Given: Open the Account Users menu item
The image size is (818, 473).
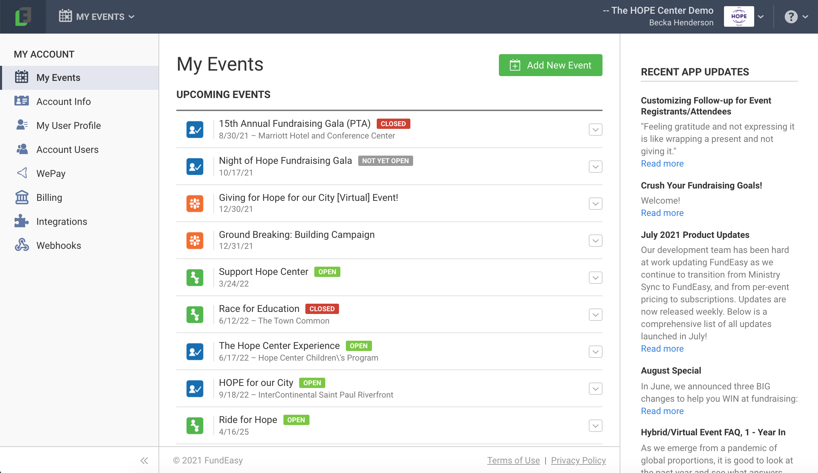Looking at the screenshot, I should point(67,149).
